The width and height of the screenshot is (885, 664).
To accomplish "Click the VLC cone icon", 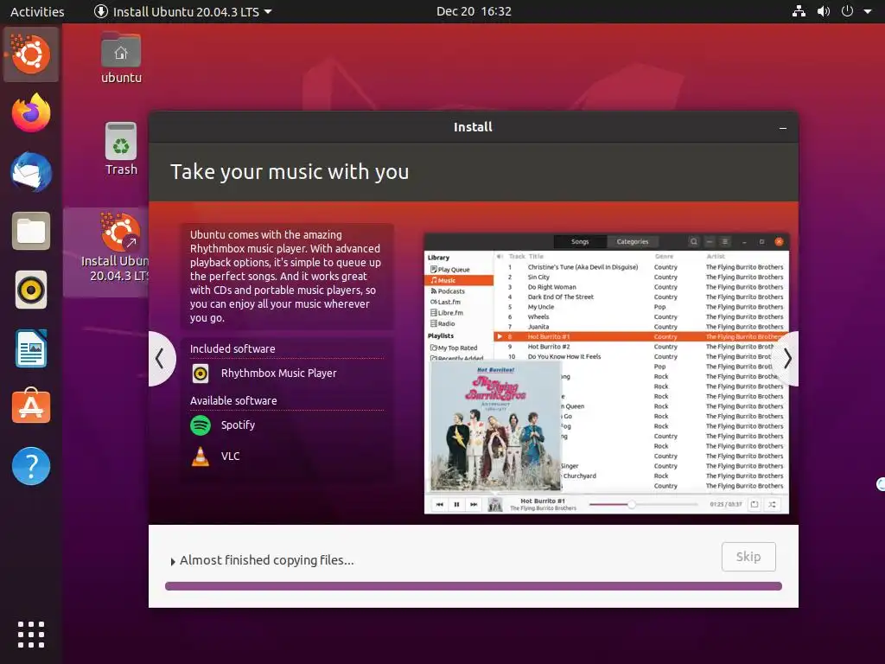I will click(201, 456).
